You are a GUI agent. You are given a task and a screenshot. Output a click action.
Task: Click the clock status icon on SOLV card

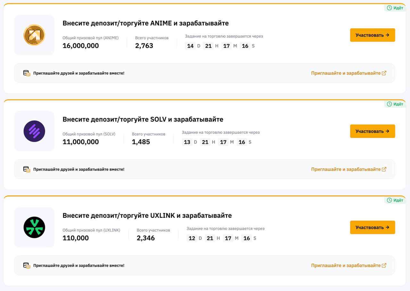389,104
